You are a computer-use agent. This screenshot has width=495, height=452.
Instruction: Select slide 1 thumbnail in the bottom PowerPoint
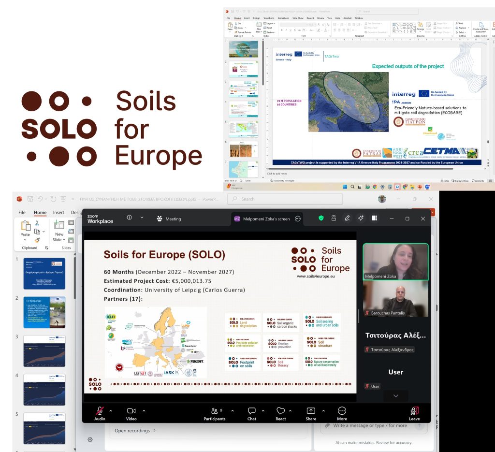44,273
